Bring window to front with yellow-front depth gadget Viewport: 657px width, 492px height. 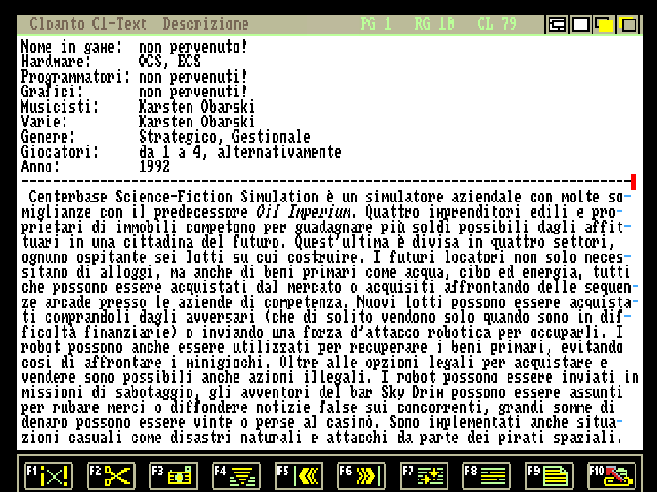(x=604, y=25)
